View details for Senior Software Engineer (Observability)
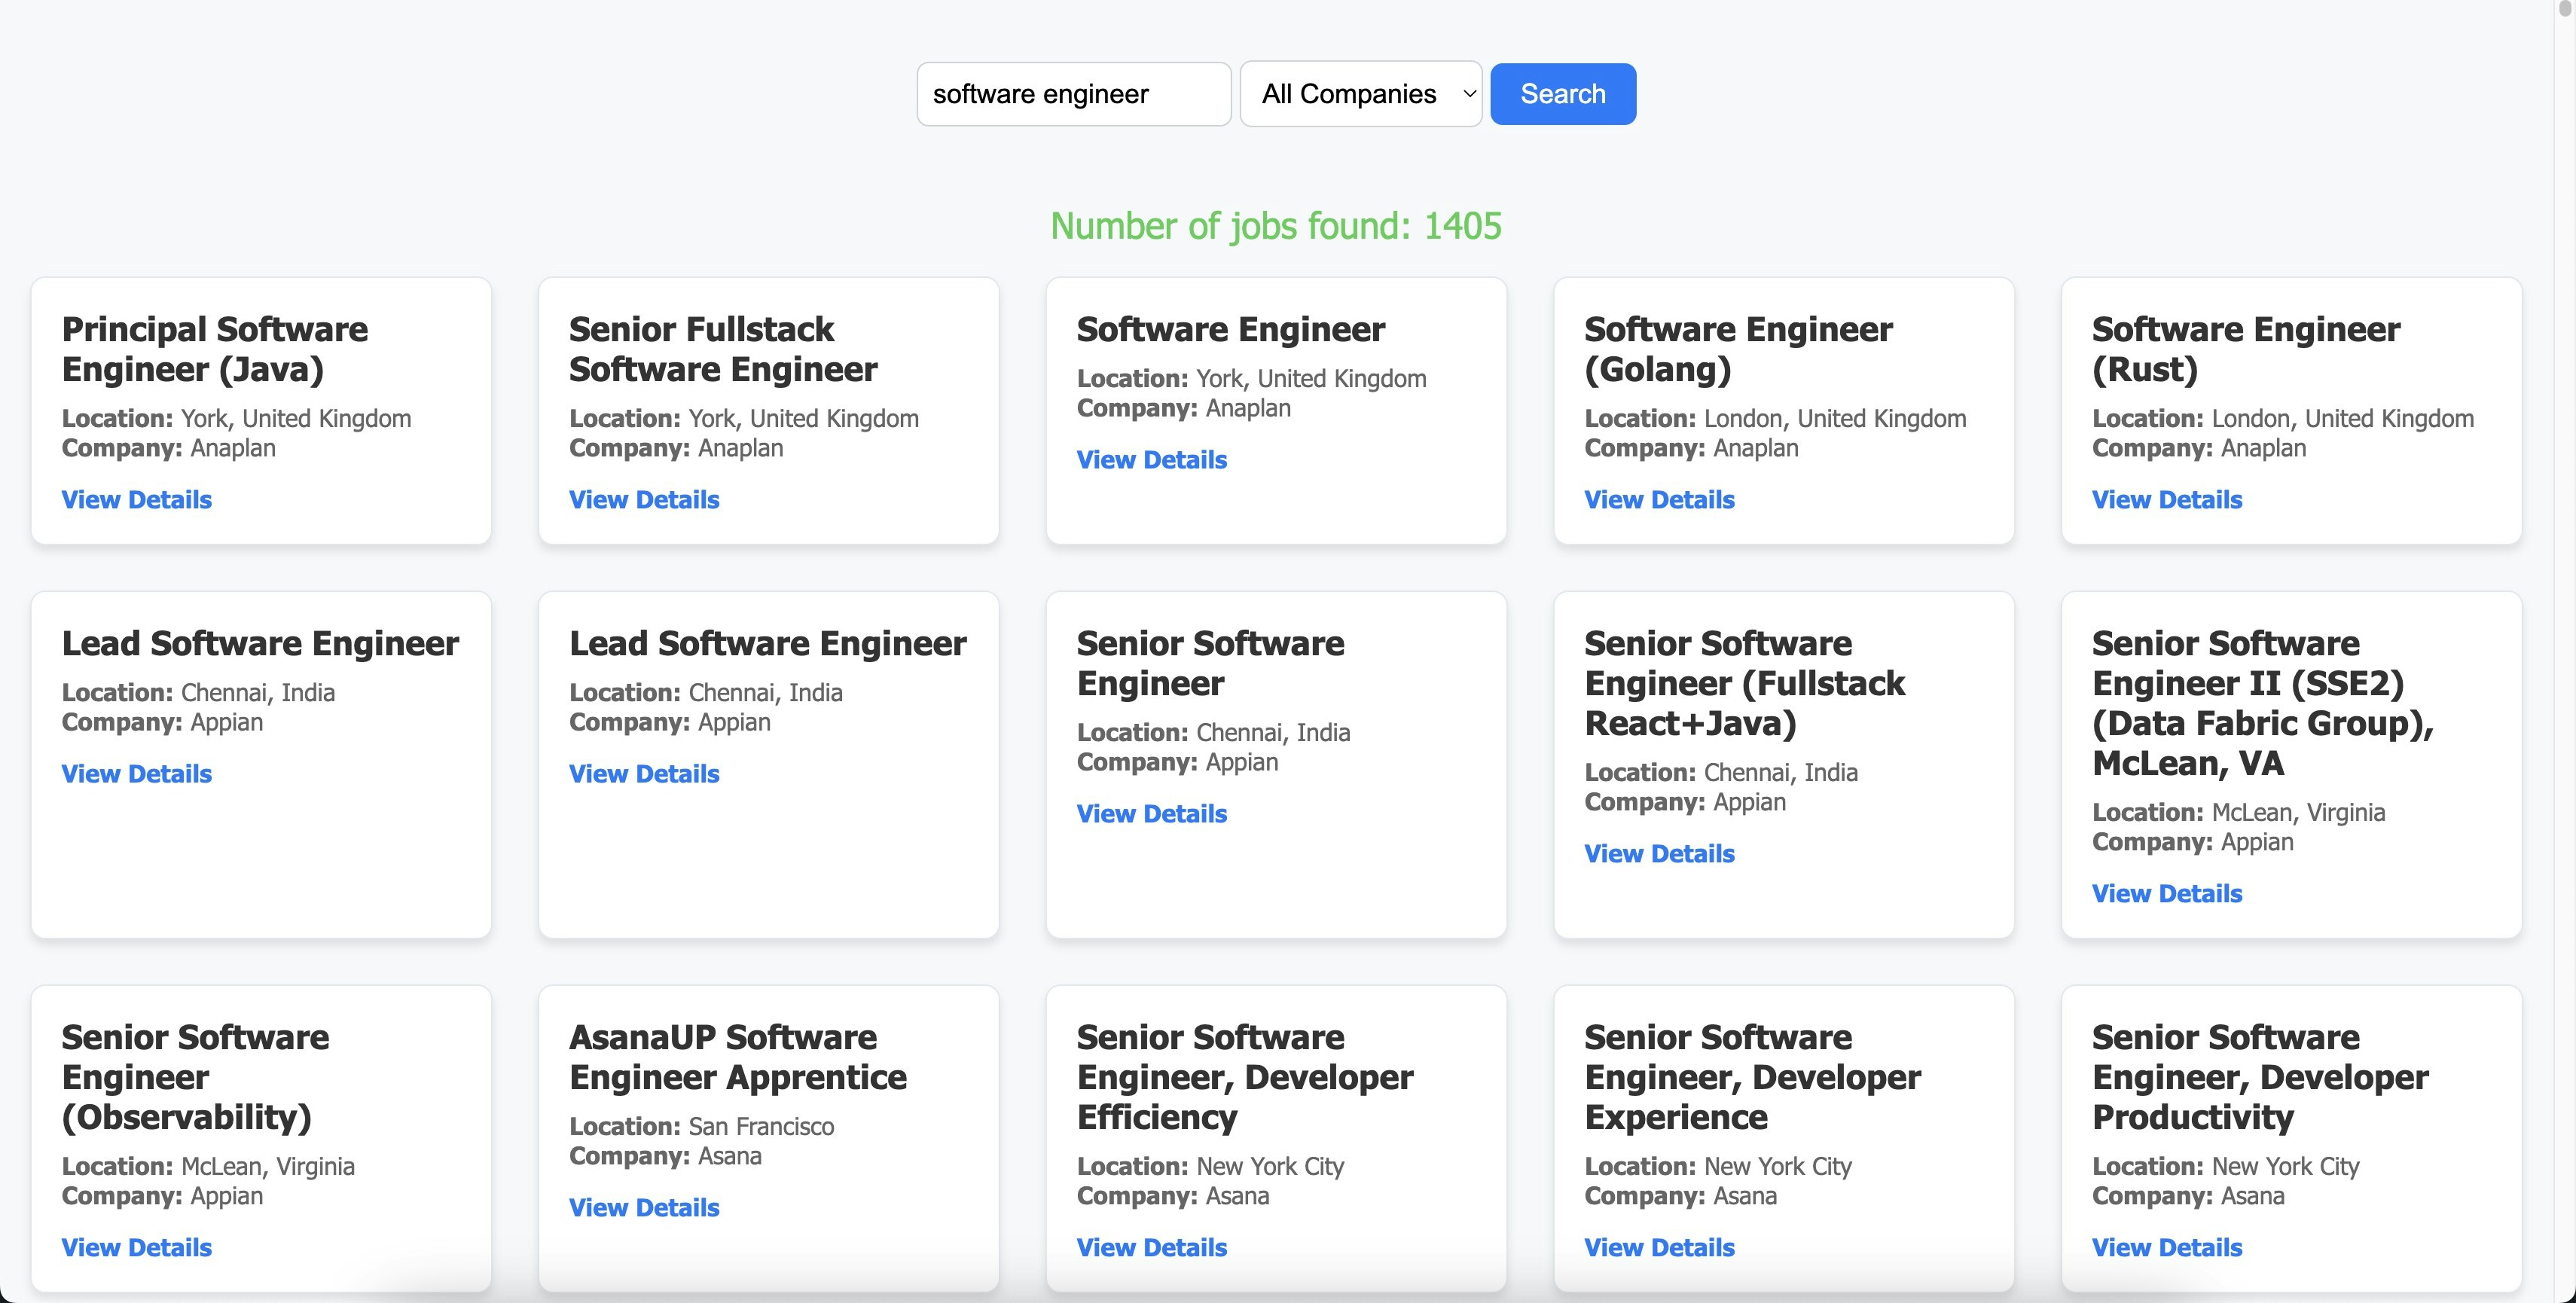 coord(137,1247)
